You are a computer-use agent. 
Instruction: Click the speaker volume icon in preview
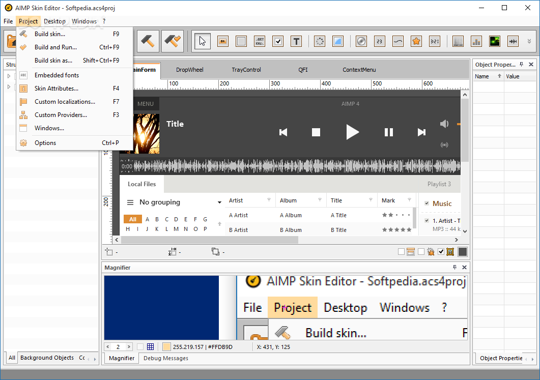point(444,124)
